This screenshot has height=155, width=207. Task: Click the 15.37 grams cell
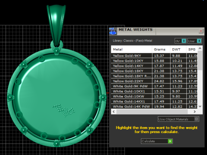click(161, 56)
